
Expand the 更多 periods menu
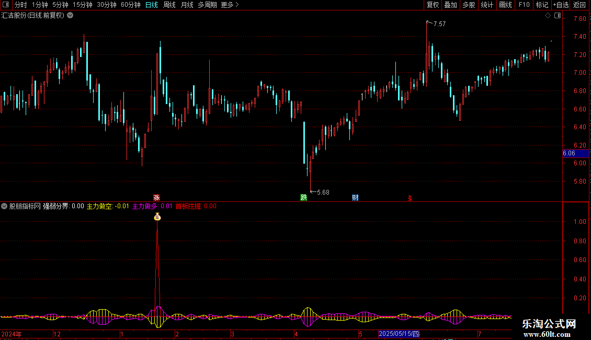point(230,5)
